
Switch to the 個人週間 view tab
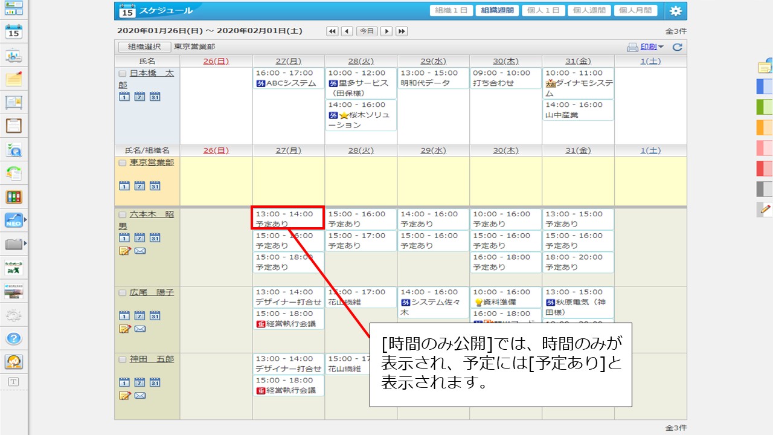tap(589, 11)
